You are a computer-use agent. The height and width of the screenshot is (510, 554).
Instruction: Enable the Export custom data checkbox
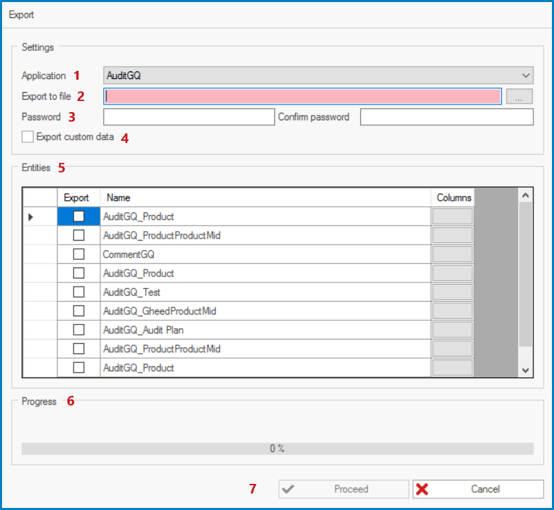27,137
